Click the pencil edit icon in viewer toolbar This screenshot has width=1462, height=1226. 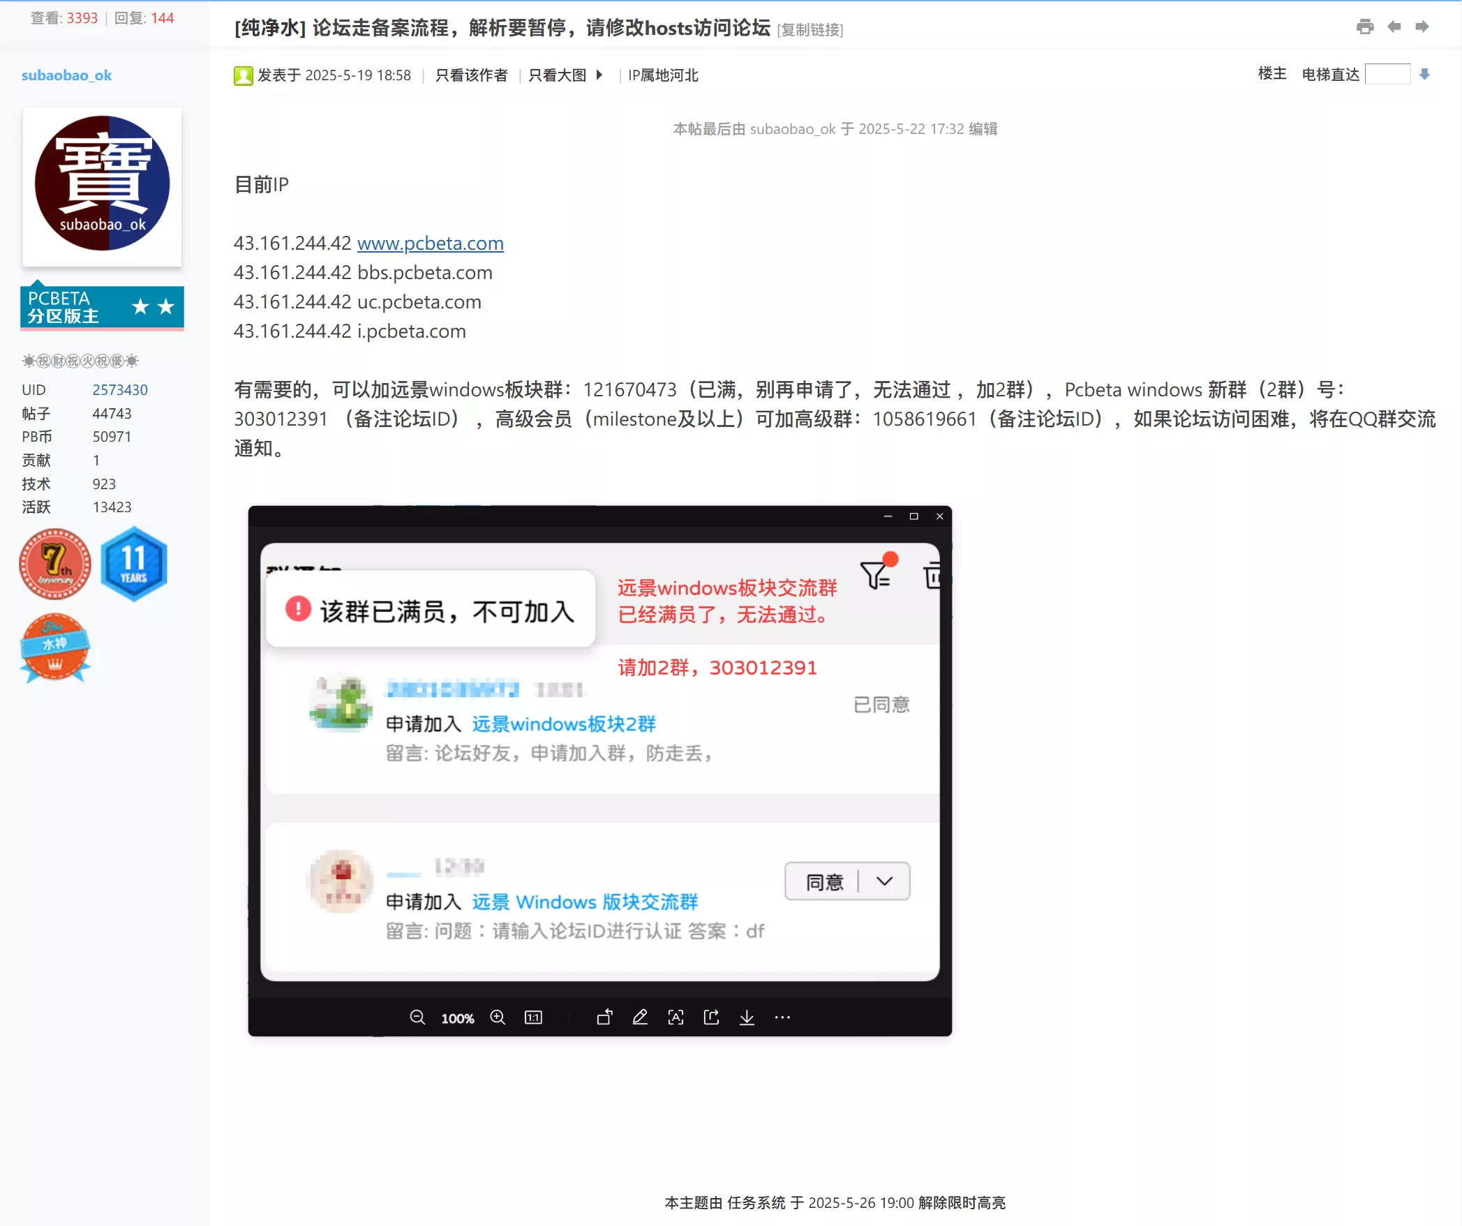640,1017
